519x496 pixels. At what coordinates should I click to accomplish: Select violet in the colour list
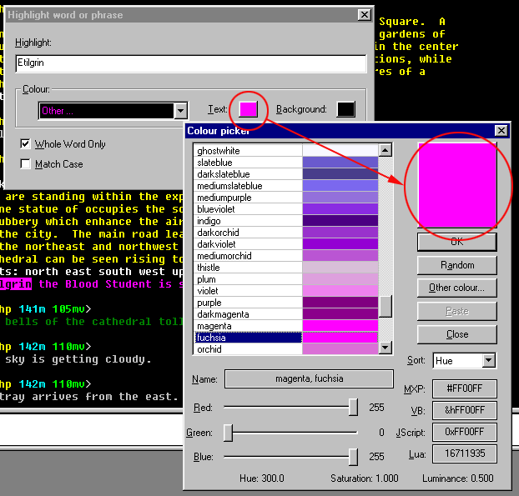[x=248, y=291]
